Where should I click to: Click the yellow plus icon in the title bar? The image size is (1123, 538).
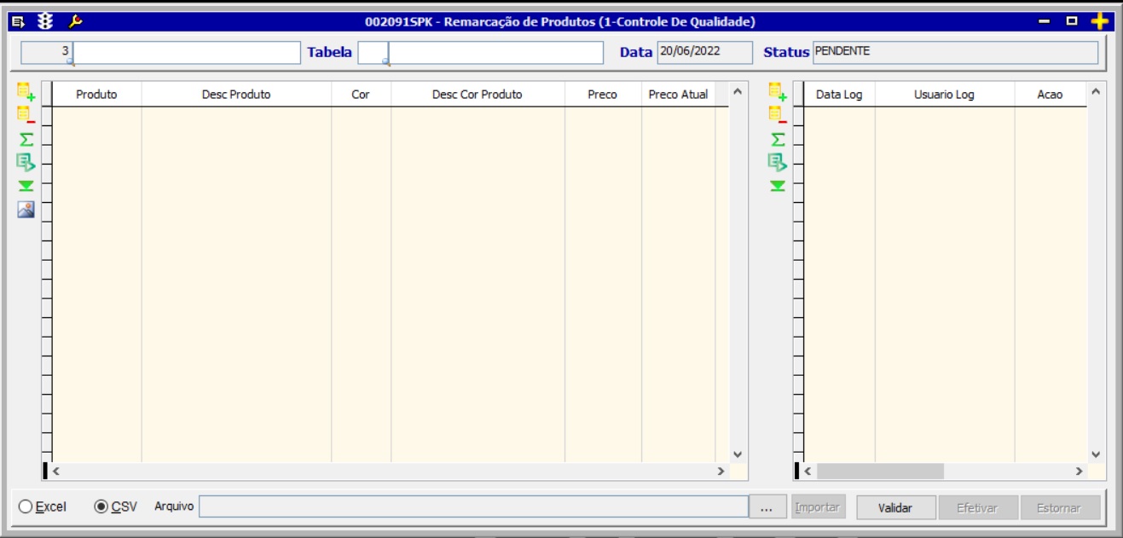[1100, 21]
